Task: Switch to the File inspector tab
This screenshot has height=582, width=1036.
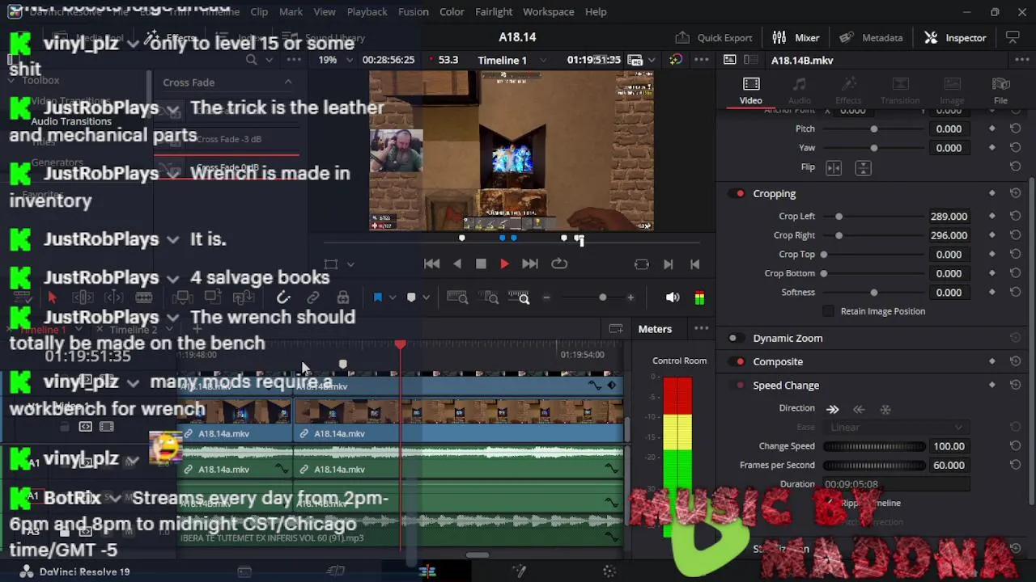Action: pos(1000,91)
